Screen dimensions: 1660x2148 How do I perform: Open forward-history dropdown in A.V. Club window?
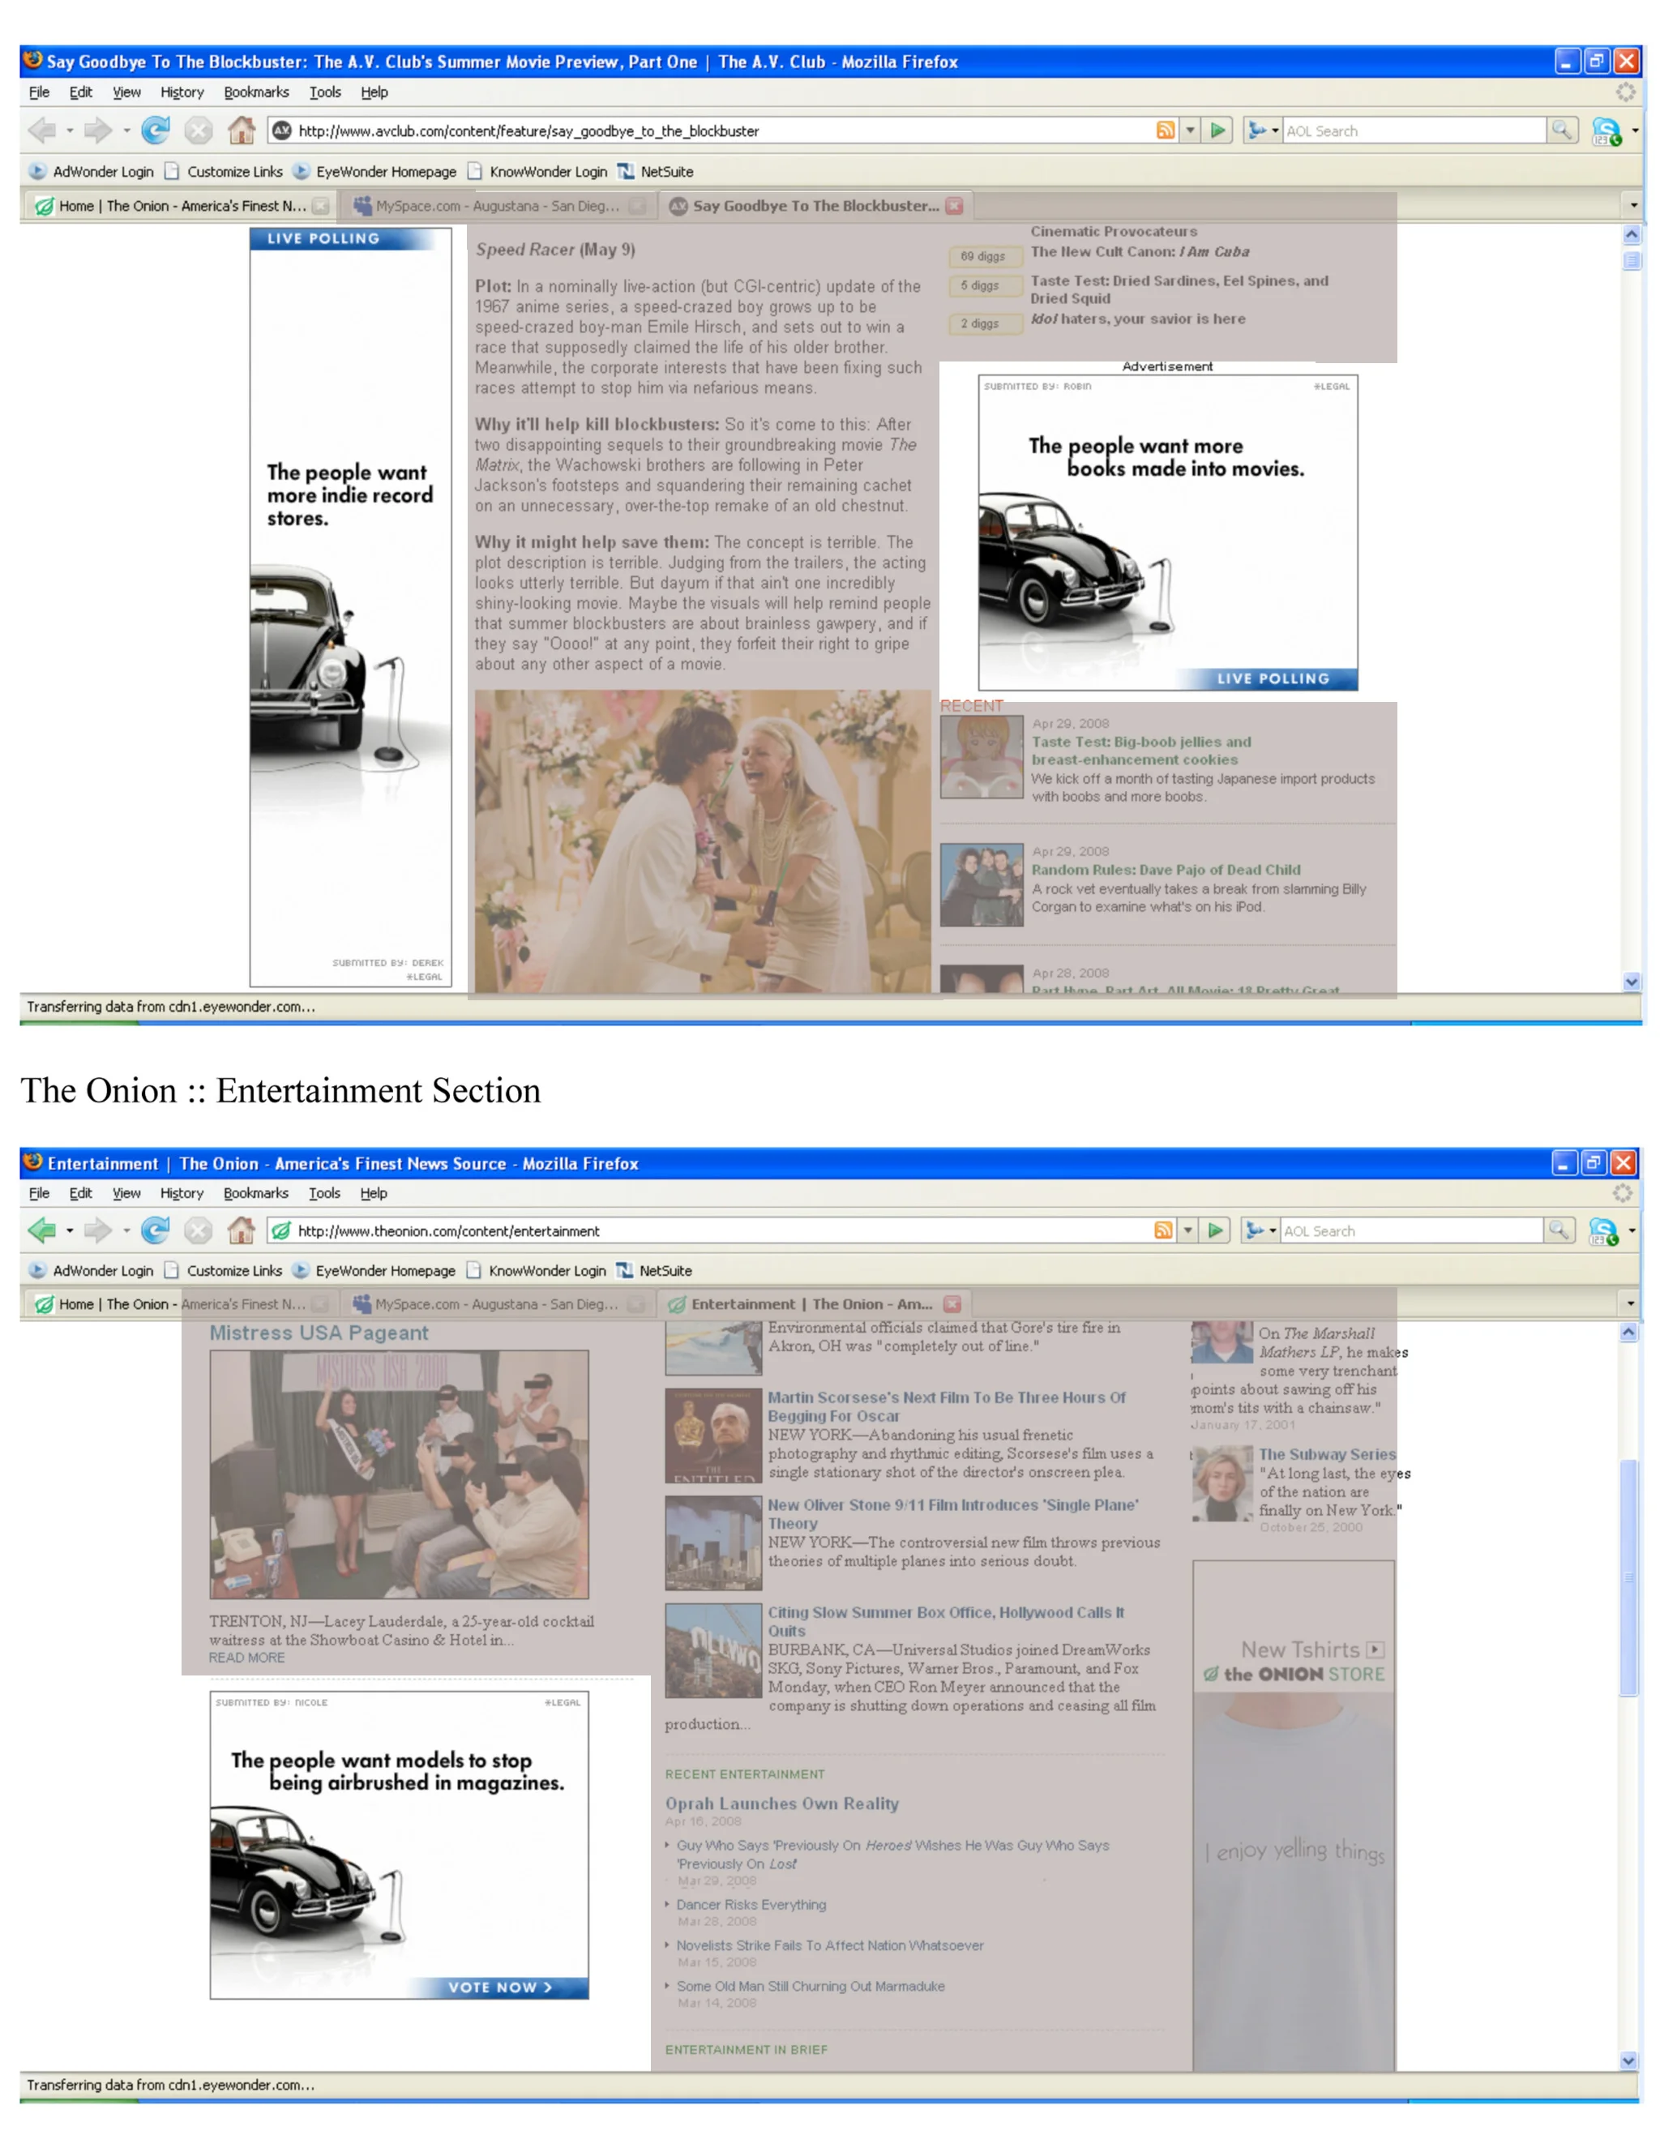(127, 131)
